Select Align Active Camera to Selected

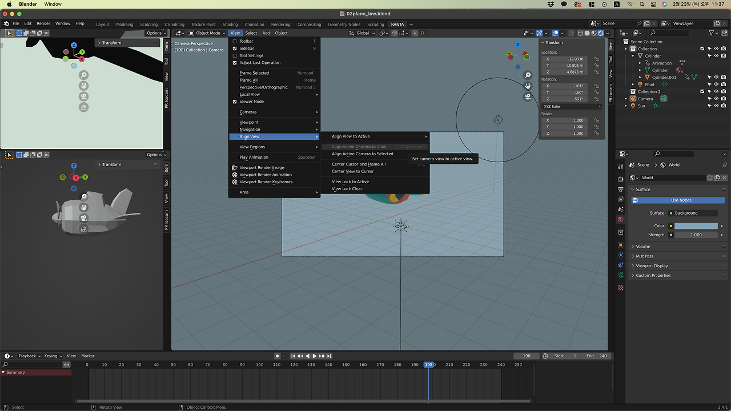[362, 154]
